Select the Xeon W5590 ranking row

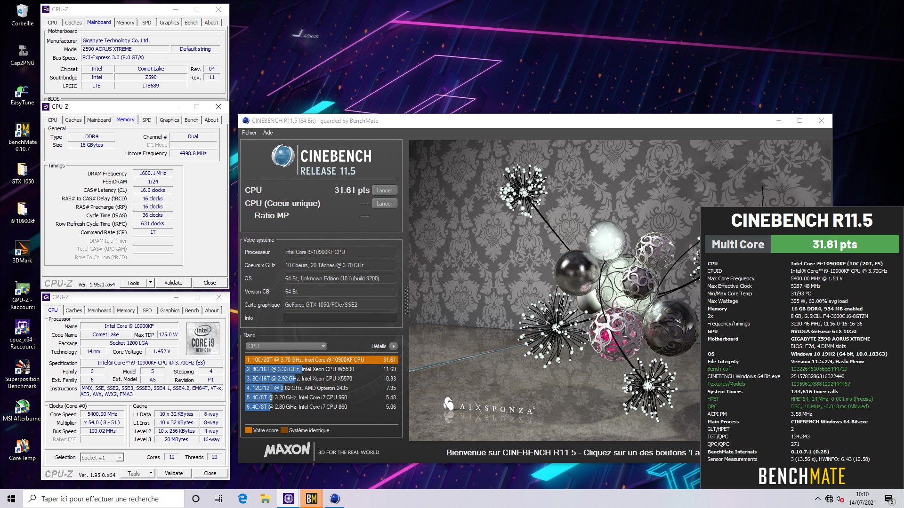pos(322,369)
